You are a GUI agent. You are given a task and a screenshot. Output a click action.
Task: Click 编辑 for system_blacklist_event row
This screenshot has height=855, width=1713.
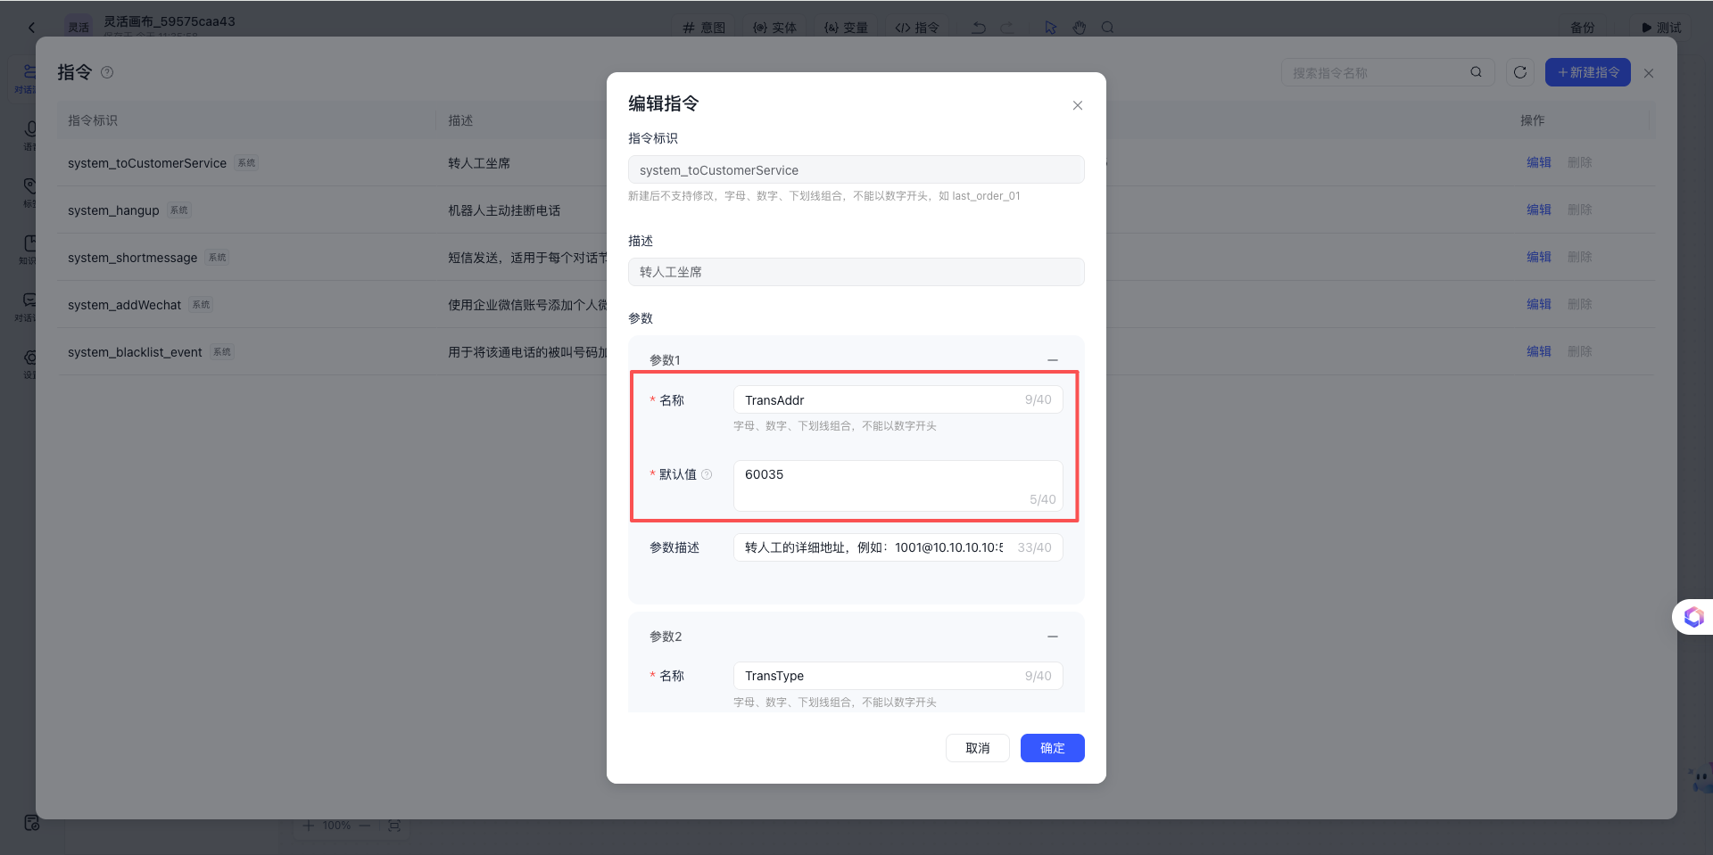click(x=1539, y=351)
